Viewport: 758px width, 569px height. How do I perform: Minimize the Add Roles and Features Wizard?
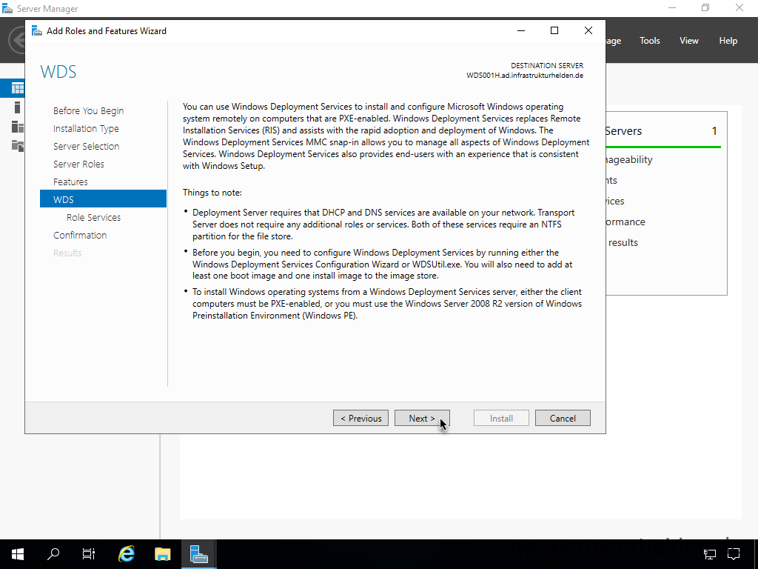521,30
